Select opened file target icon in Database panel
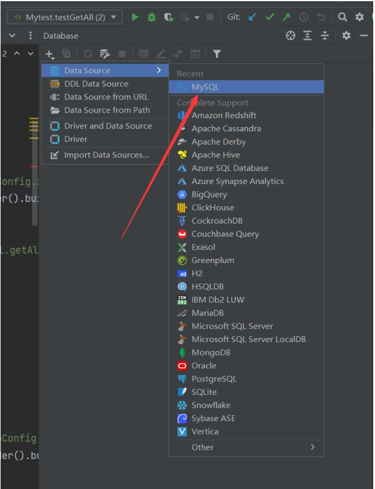Viewport: 375px width, 489px height. point(291,36)
